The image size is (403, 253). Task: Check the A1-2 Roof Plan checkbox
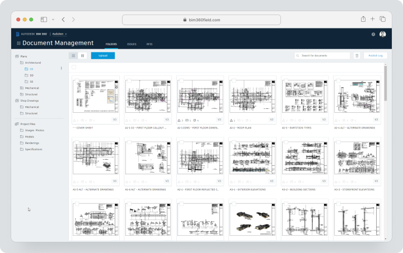(233, 81)
